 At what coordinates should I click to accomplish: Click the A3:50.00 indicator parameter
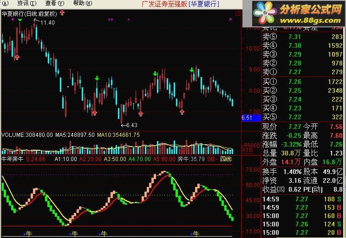click(x=115, y=159)
